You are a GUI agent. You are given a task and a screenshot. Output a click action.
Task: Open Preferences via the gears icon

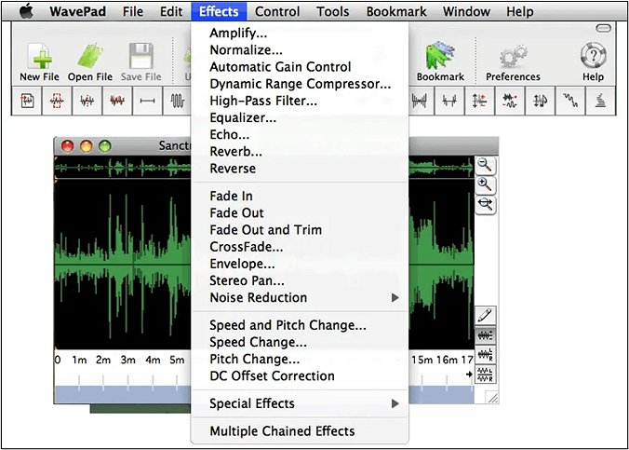click(513, 56)
